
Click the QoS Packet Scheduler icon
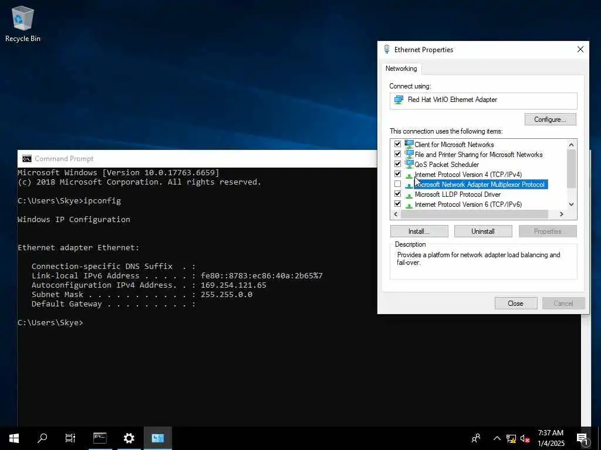[x=409, y=164]
